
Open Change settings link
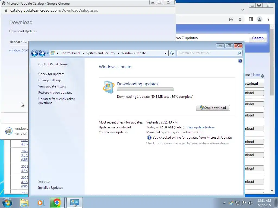coord(50,80)
